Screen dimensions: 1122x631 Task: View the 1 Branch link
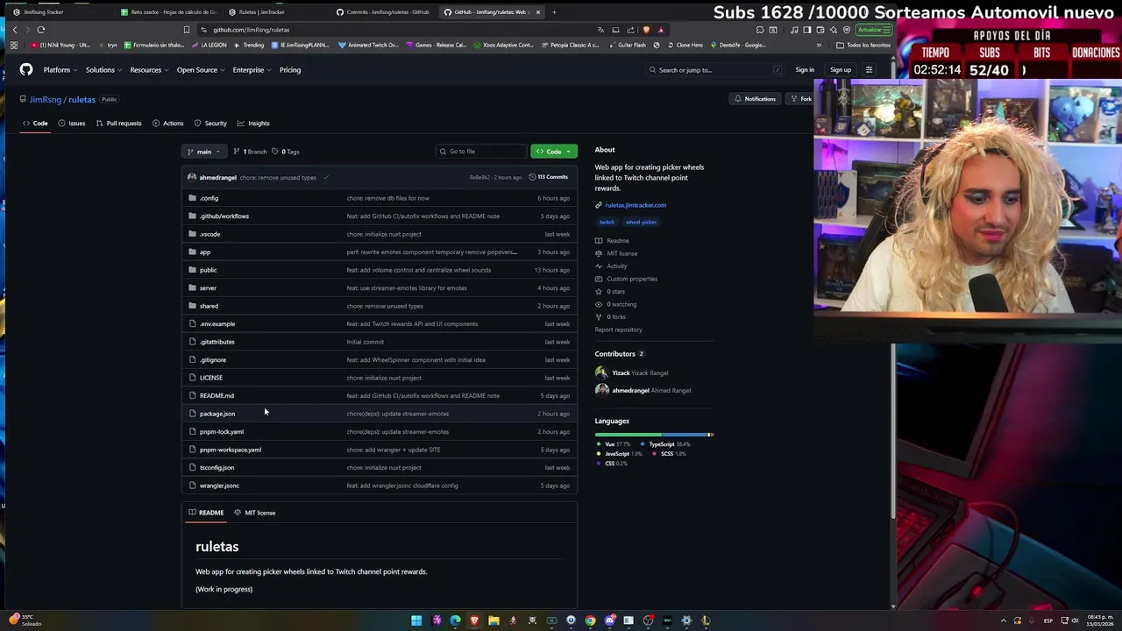coord(250,152)
